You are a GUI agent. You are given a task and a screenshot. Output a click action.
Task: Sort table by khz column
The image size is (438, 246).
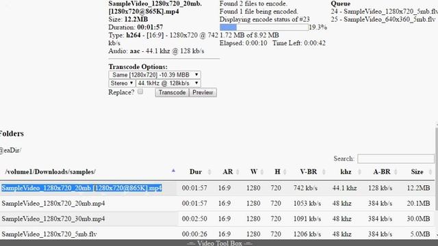point(346,172)
